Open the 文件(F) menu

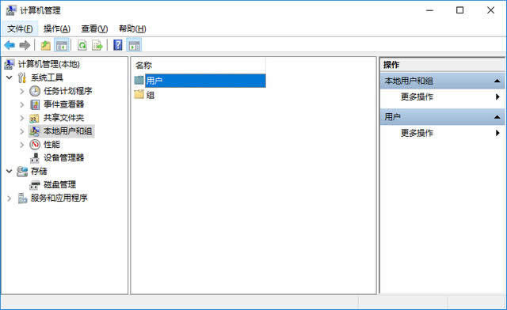pyautogui.click(x=20, y=28)
